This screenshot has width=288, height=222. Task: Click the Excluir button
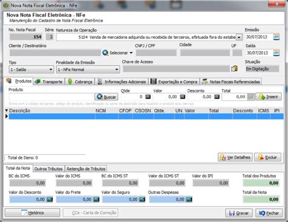(268, 157)
